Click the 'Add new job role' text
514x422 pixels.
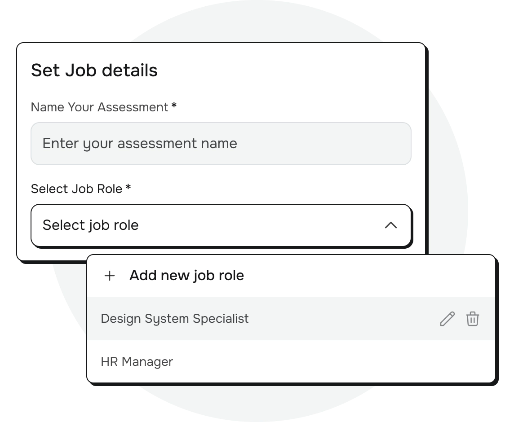click(186, 276)
